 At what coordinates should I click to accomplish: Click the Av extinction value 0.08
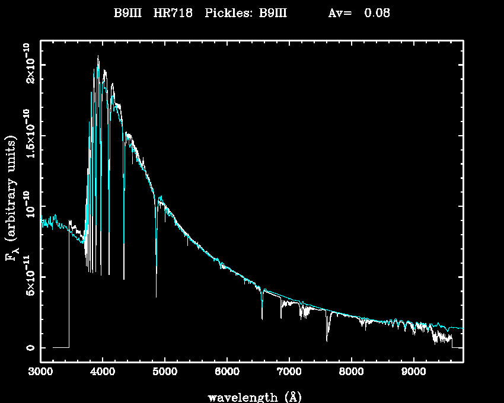tap(377, 13)
